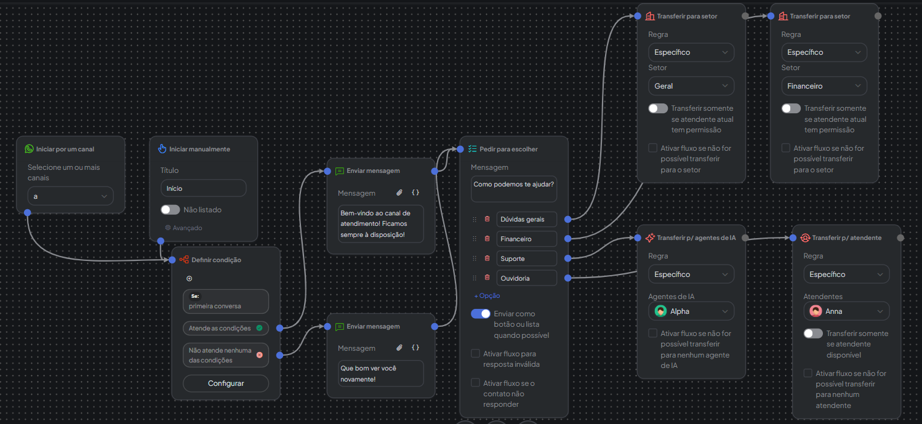Click the WhatsApp icon on channel start node
This screenshot has height=424, width=922.
[x=29, y=149]
